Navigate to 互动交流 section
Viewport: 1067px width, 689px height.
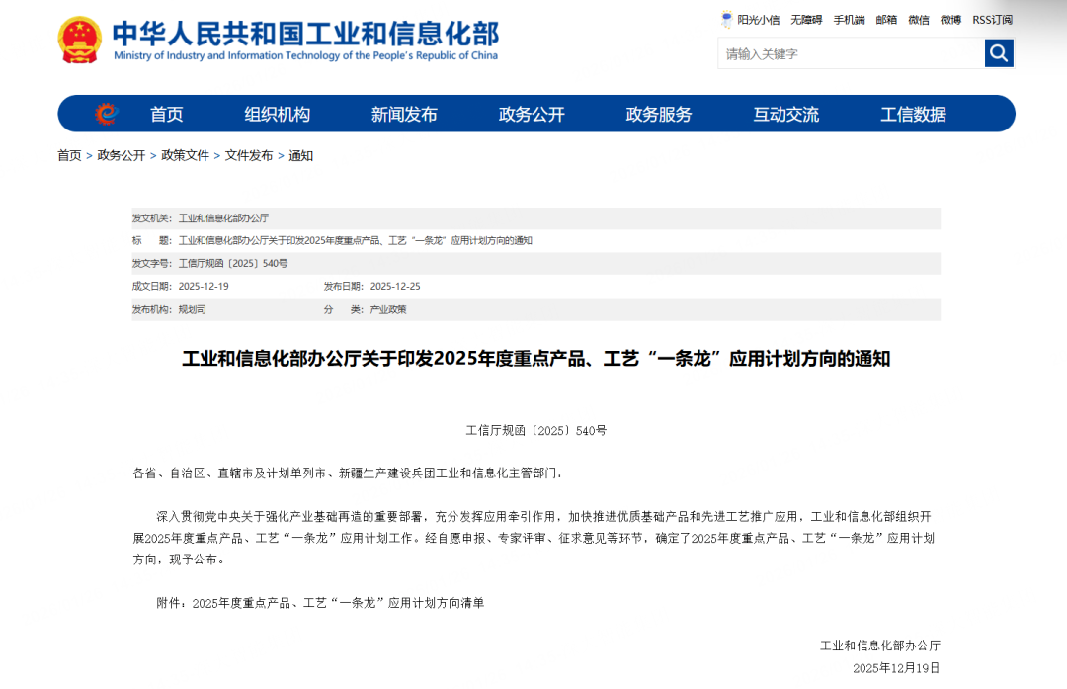click(785, 115)
